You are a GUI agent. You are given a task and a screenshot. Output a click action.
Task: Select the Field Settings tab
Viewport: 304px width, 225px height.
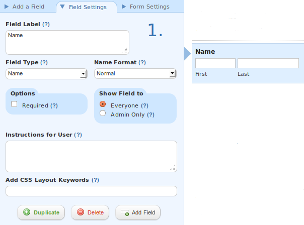[x=87, y=7]
